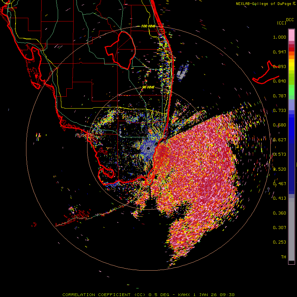Pick the light pink swatch atop the color bar
Viewport: 297px width, 297px height.
[291, 35]
